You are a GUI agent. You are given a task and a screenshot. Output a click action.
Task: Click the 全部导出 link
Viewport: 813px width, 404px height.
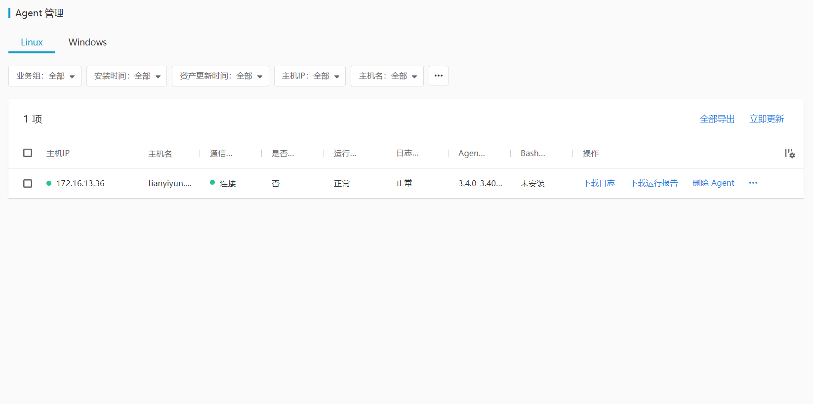pyautogui.click(x=717, y=119)
